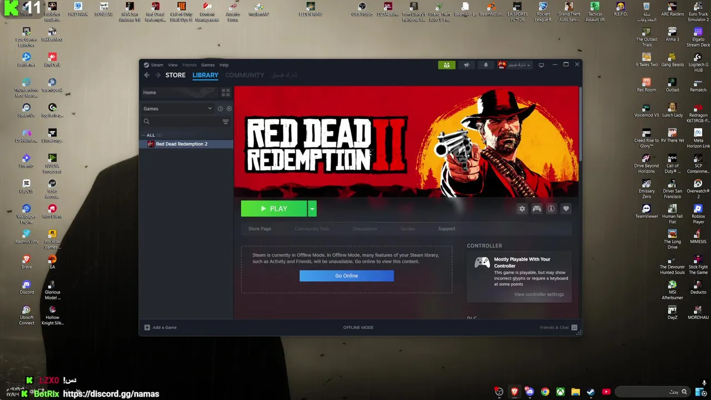The height and width of the screenshot is (400, 711).
Task: Open controller layout icon next to gear
Action: click(x=537, y=209)
